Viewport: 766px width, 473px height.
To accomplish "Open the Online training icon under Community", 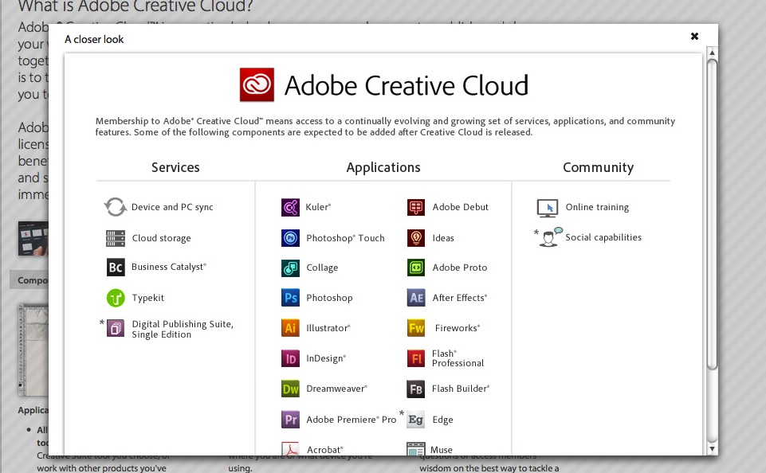I will [x=547, y=207].
